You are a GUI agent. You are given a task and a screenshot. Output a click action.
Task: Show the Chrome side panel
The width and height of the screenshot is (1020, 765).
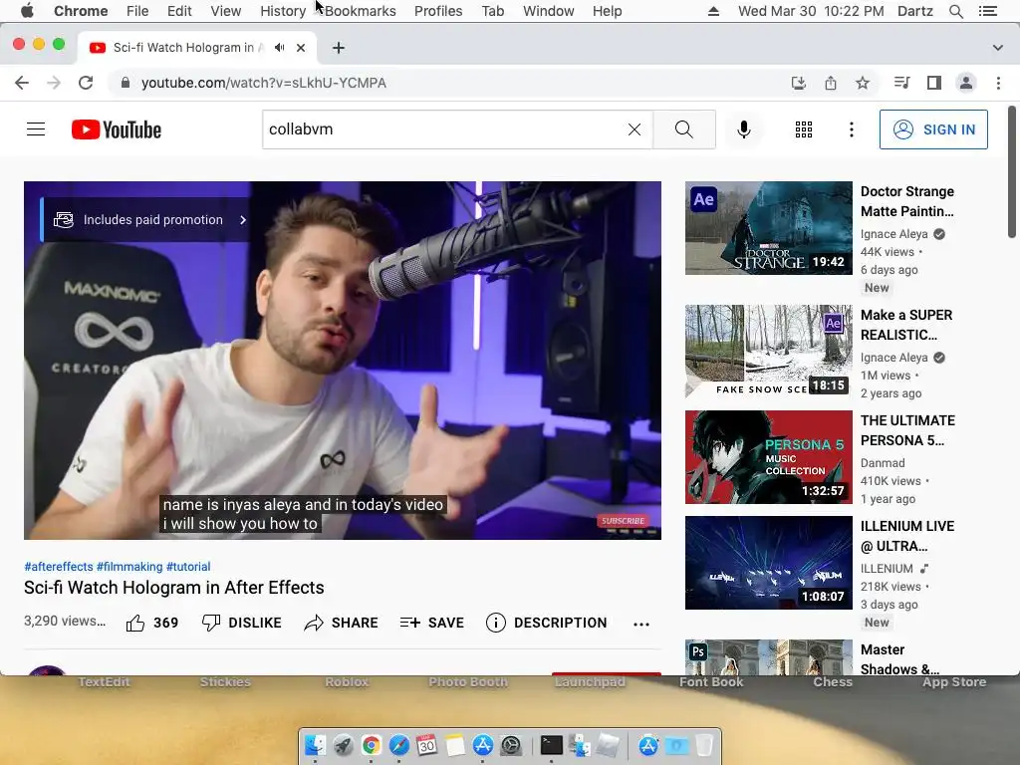coord(934,83)
